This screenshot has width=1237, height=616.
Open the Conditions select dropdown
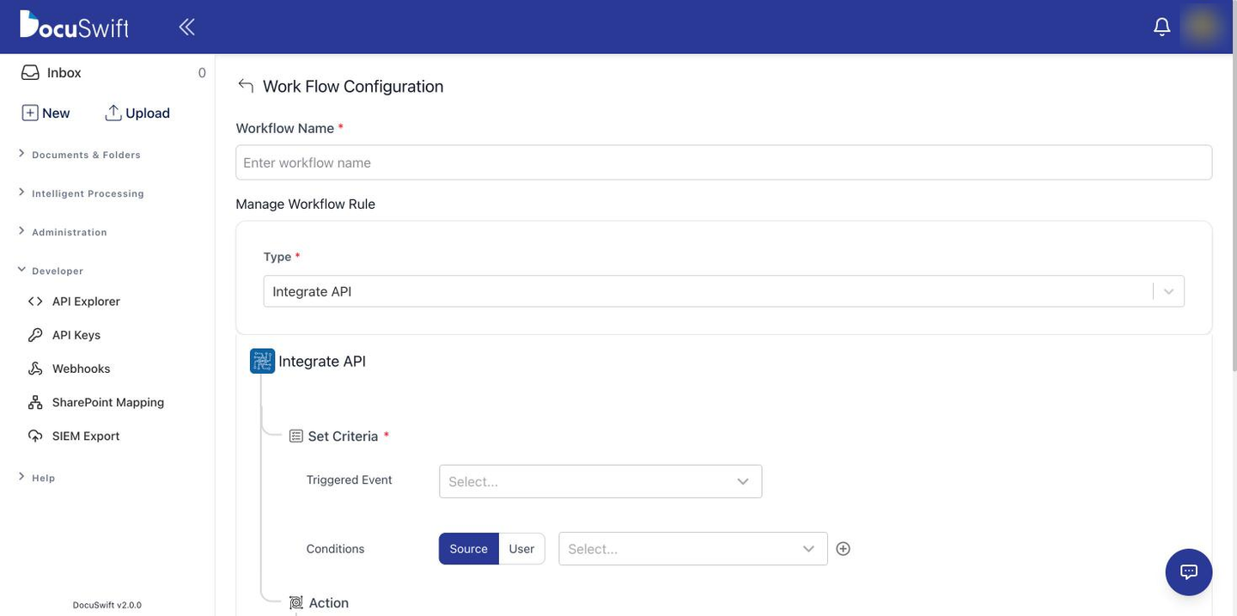pos(693,549)
